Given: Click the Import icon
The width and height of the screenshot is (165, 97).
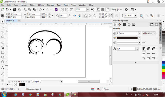Looking at the screenshot, I should point(62,10).
